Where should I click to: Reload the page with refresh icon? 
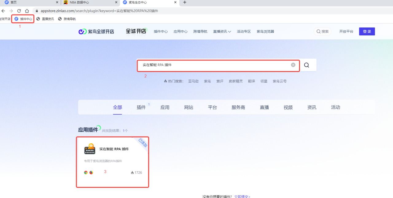point(19,11)
